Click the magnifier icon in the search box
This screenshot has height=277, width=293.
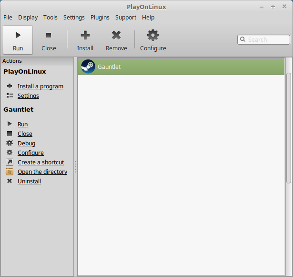coord(242,39)
